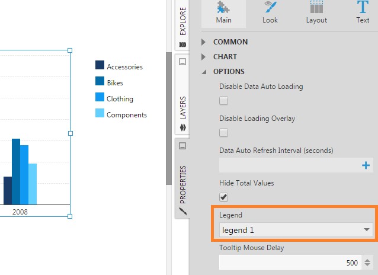The height and width of the screenshot is (275, 378).
Task: Uncheck Hide Total Values checkbox
Action: click(x=224, y=197)
